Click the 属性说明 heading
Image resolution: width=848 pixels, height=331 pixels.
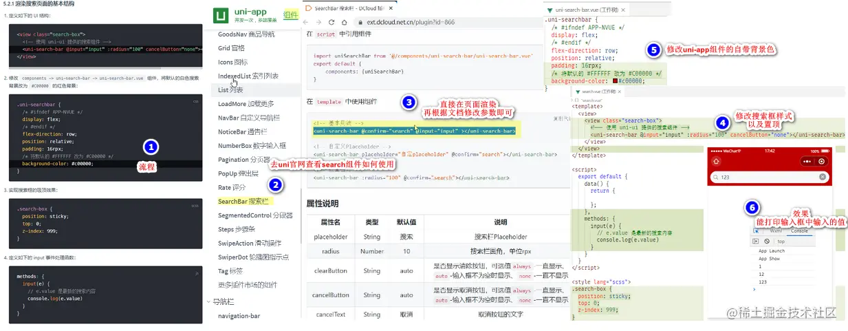point(322,204)
